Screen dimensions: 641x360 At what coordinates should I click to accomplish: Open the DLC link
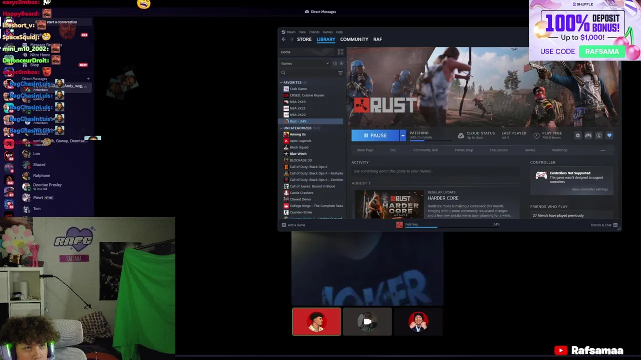[393, 150]
